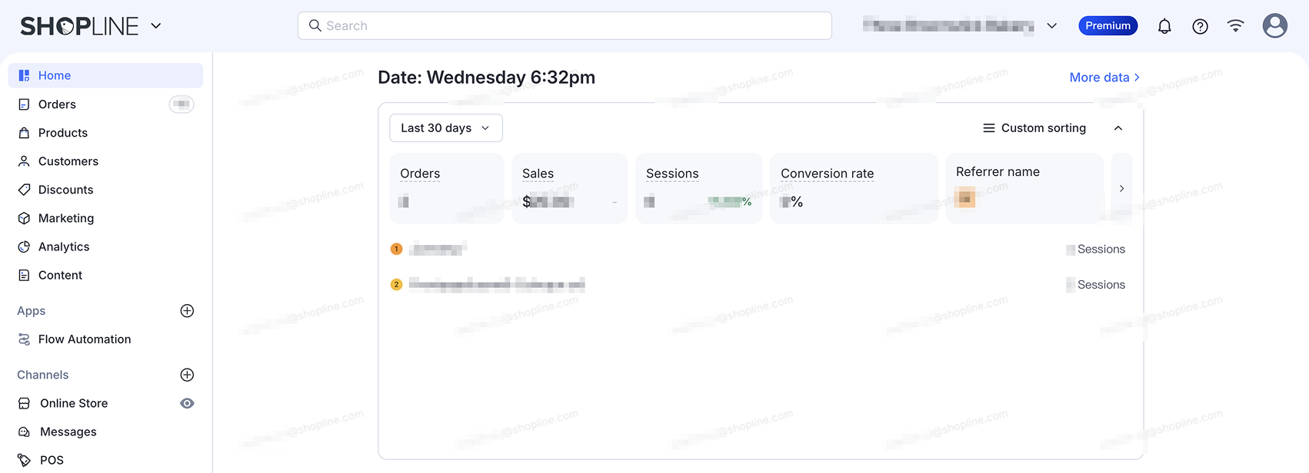Open the help question mark icon
This screenshot has width=1309, height=473.
(x=1200, y=26)
